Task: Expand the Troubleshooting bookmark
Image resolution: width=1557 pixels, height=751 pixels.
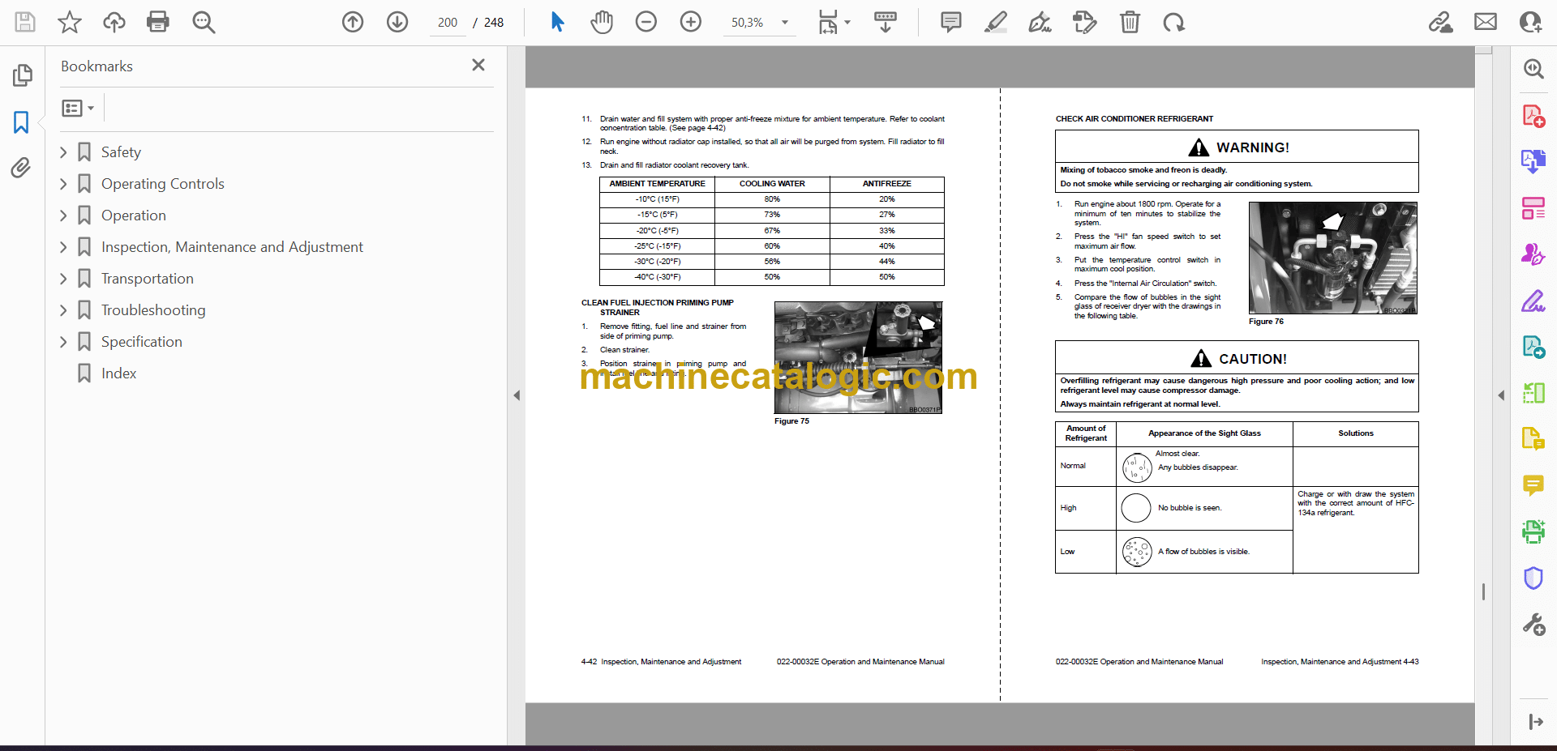Action: (63, 310)
